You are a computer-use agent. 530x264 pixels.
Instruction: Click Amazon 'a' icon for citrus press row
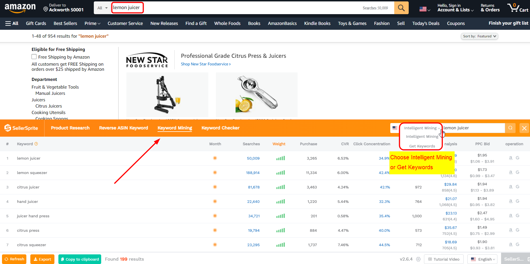coord(511,230)
